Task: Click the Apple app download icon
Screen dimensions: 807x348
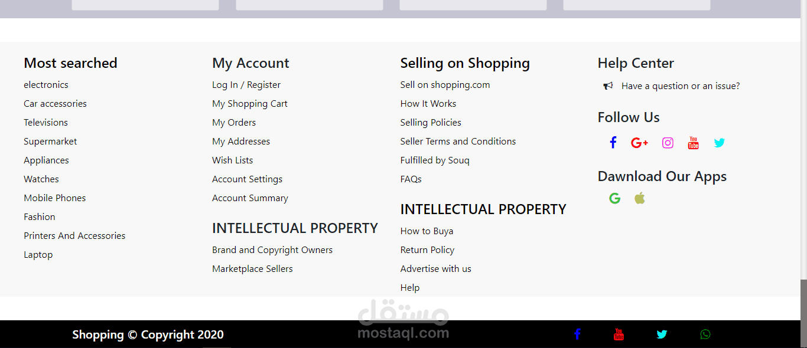Action: pos(640,198)
